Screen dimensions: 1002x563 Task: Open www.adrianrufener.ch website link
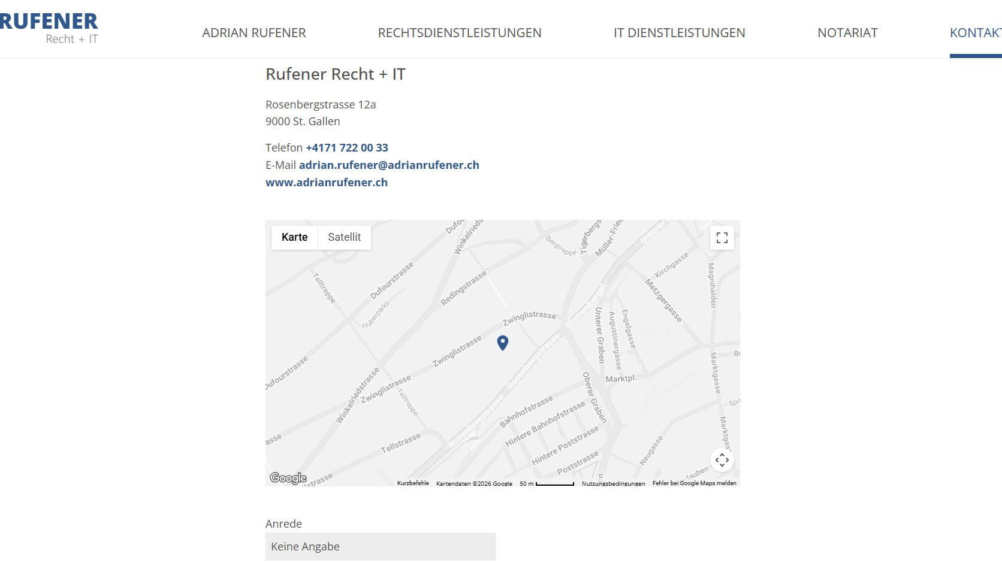click(327, 182)
